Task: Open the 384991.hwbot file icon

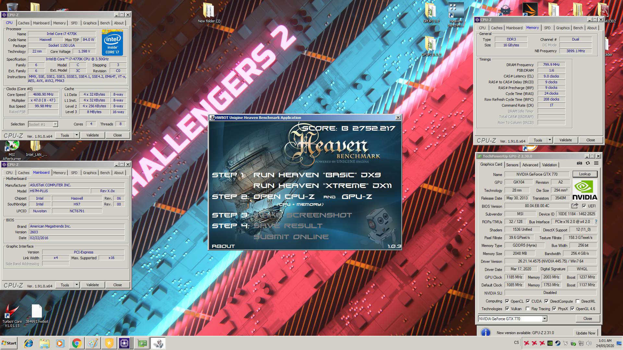Action: (x=37, y=314)
